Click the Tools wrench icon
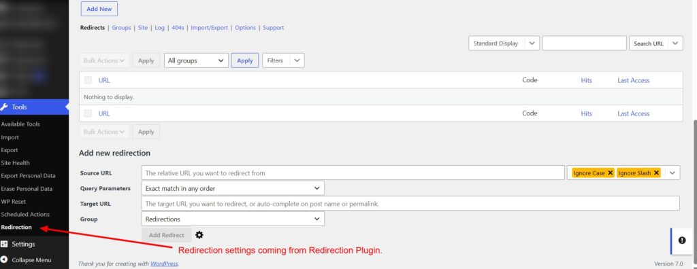The image size is (697, 269). (x=5, y=107)
